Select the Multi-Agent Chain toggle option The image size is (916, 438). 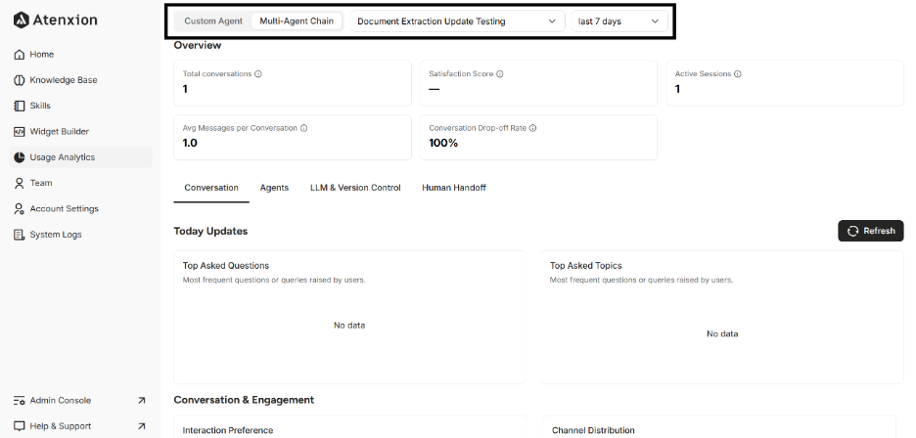pyautogui.click(x=297, y=22)
